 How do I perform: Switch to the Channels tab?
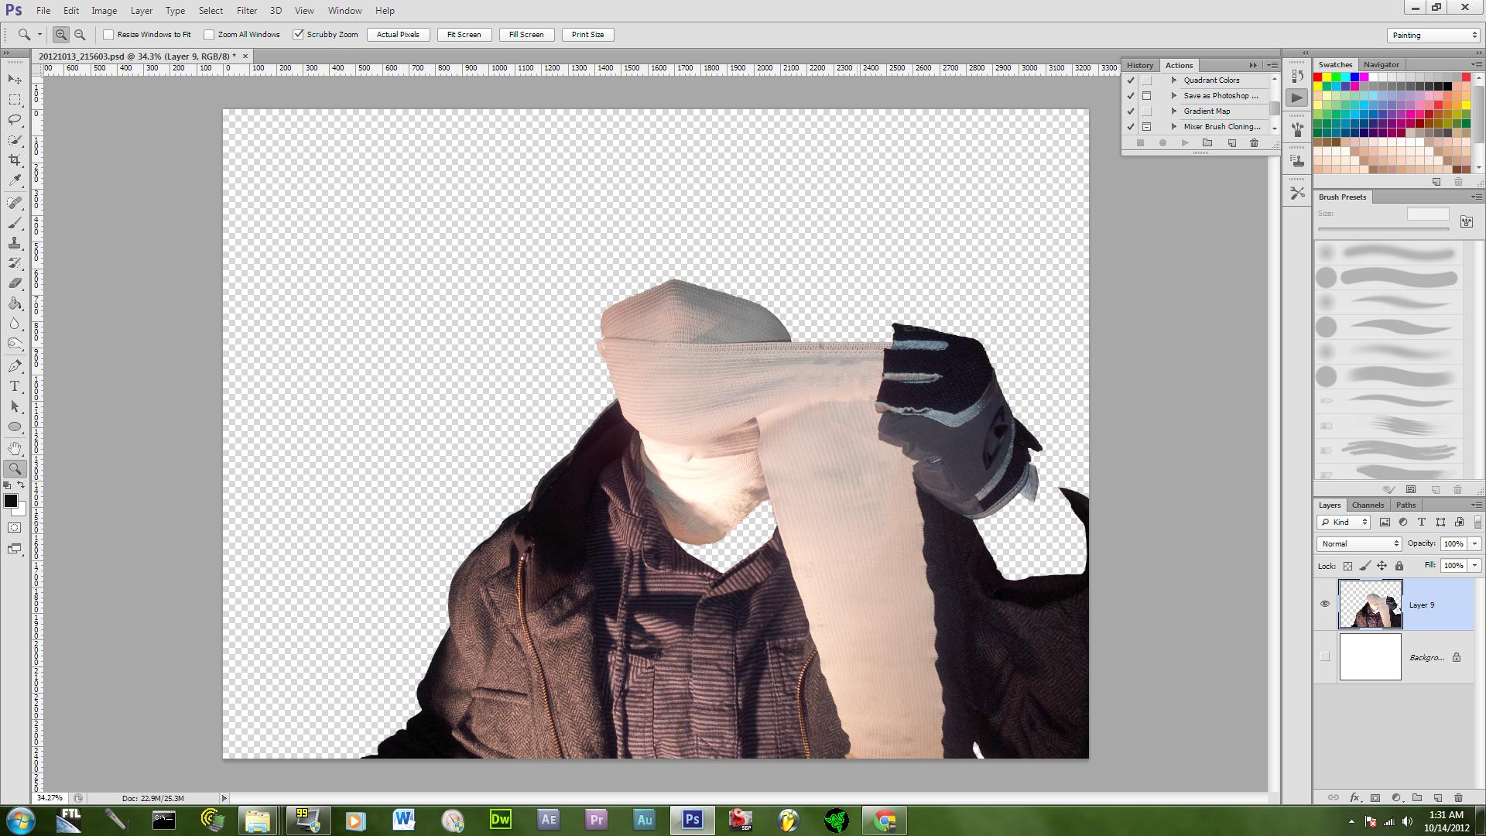tap(1368, 505)
